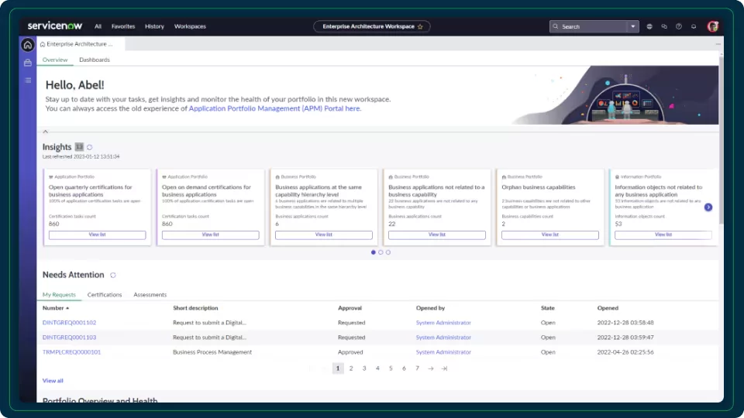
Task: Open the list icon in left sidebar
Action: pyautogui.click(x=28, y=80)
